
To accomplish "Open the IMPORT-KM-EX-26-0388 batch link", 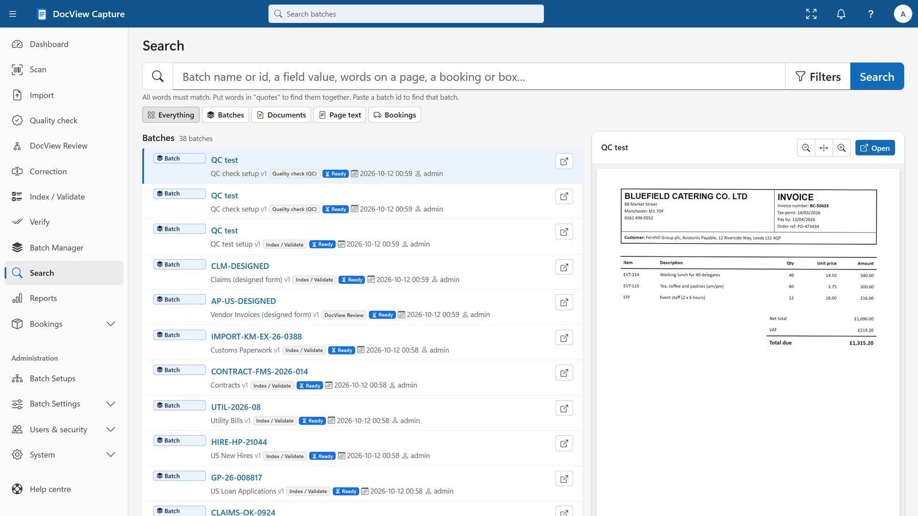I will click(x=256, y=337).
